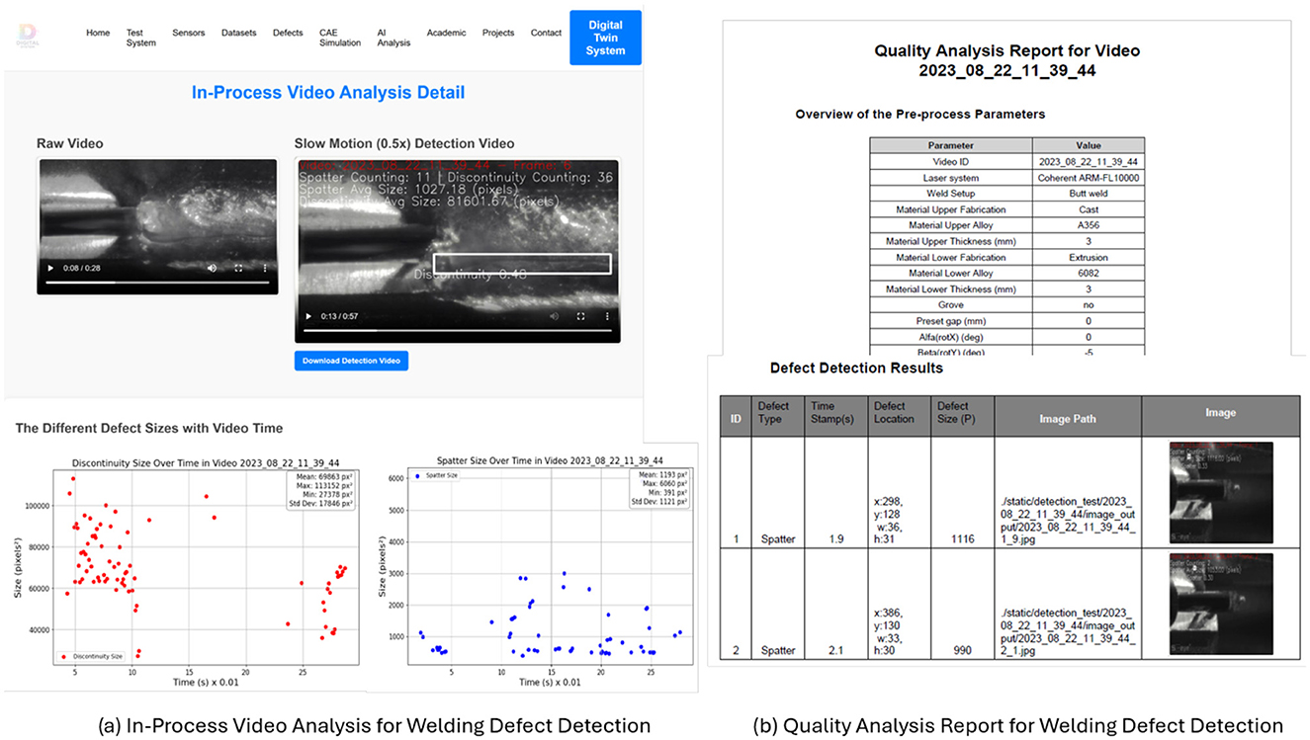Play the Slow Motion Detection Video
The image size is (1310, 740).
click(307, 316)
